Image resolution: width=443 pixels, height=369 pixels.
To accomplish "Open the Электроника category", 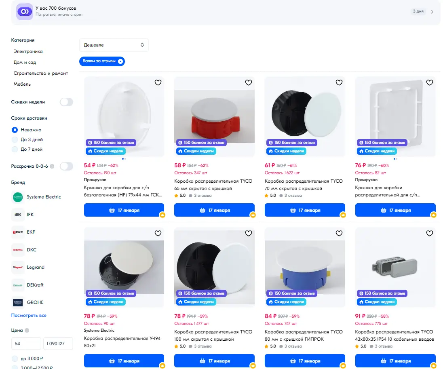I will click(28, 51).
